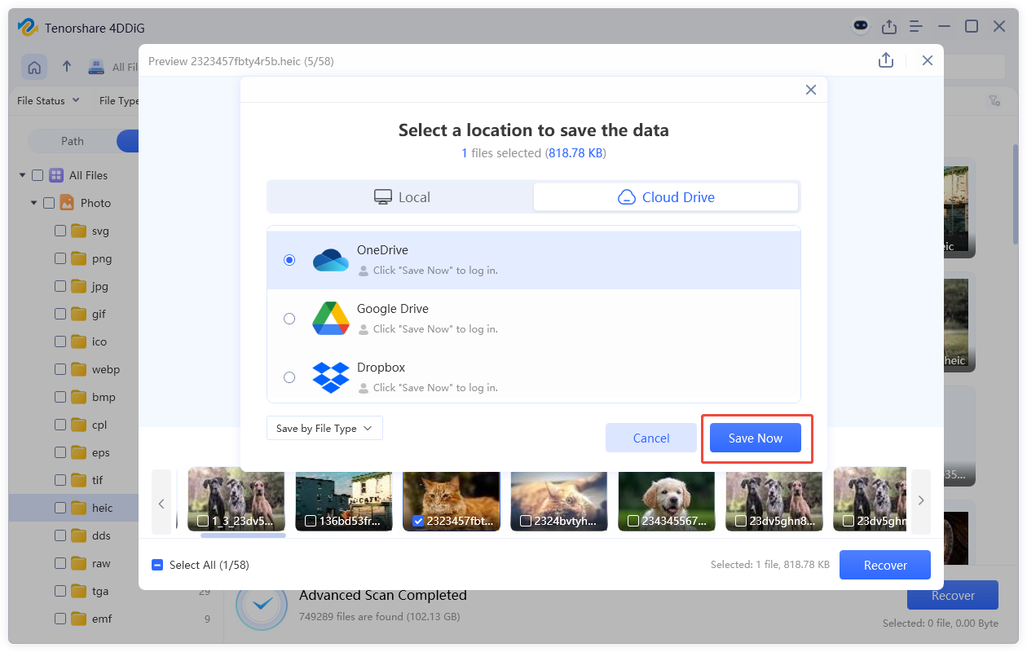Click the upward navigation arrow icon

coord(67,67)
